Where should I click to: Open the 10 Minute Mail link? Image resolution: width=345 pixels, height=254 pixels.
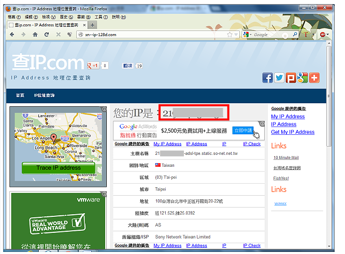pyautogui.click(x=286, y=157)
